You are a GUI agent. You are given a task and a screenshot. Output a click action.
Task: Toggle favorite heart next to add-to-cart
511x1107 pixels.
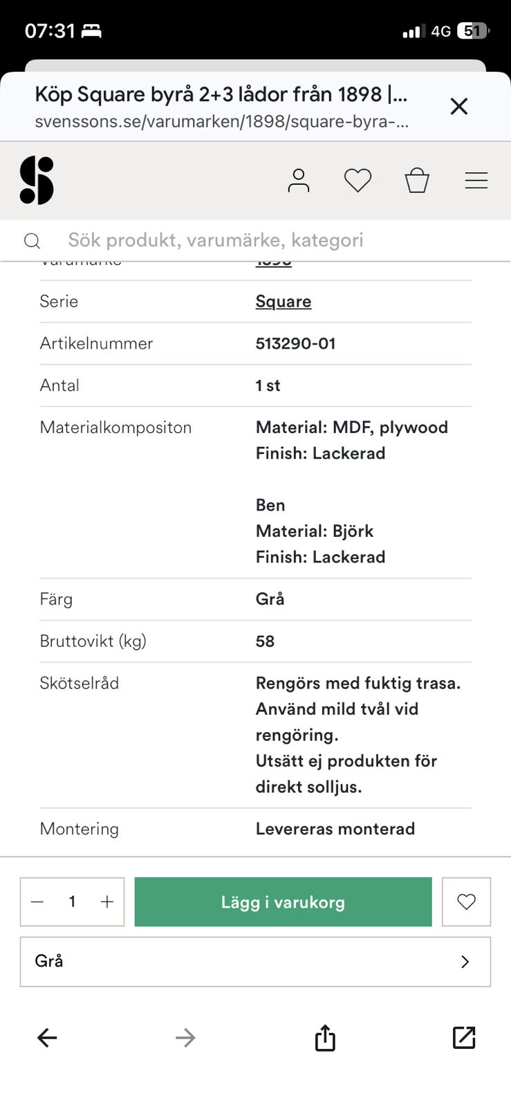point(466,902)
